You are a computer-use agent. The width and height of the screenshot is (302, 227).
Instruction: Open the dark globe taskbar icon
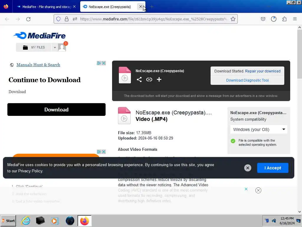pos(70,220)
